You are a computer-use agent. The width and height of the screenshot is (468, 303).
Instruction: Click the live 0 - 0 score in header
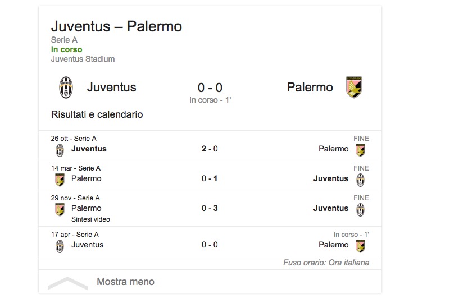click(210, 88)
